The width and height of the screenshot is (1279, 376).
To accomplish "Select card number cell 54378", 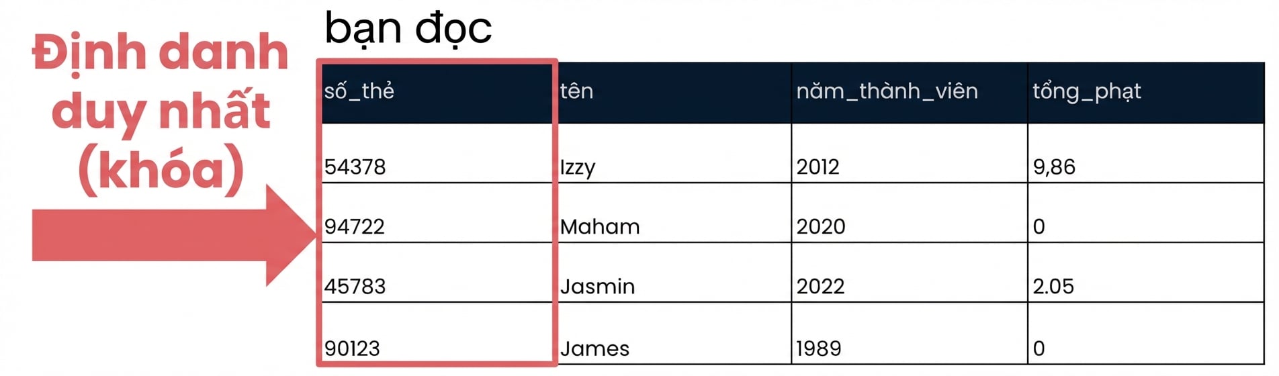I will pyautogui.click(x=437, y=153).
